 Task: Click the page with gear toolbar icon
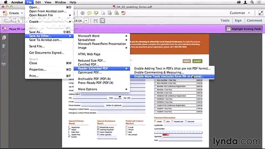tap(103, 13)
